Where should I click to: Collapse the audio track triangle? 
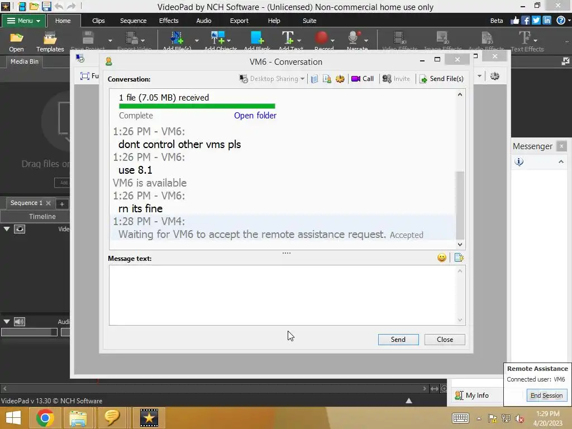click(x=7, y=322)
